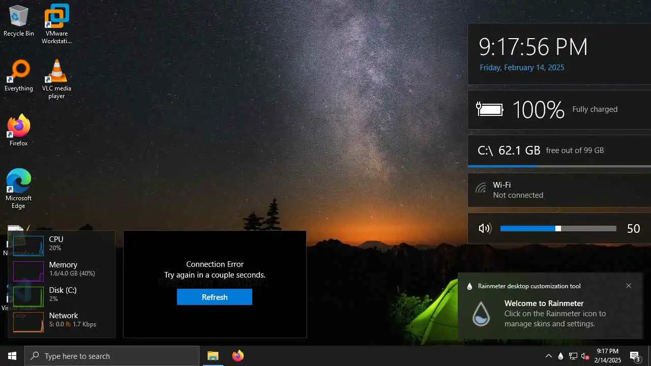Click the Rainmeter droplet icon in notification
The height and width of the screenshot is (366, 651).
tap(481, 314)
